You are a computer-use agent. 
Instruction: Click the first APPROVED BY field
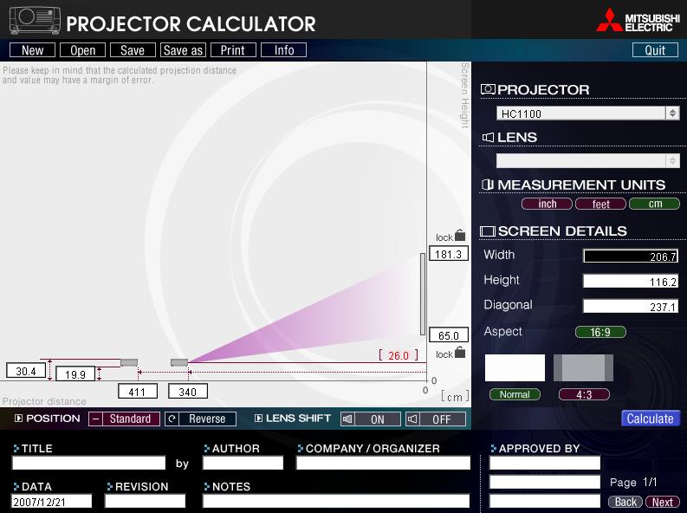pos(545,463)
